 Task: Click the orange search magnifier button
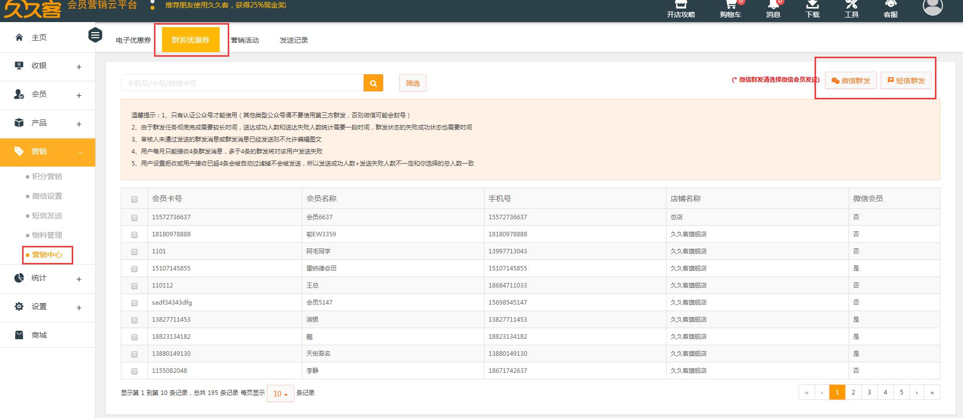(x=373, y=83)
